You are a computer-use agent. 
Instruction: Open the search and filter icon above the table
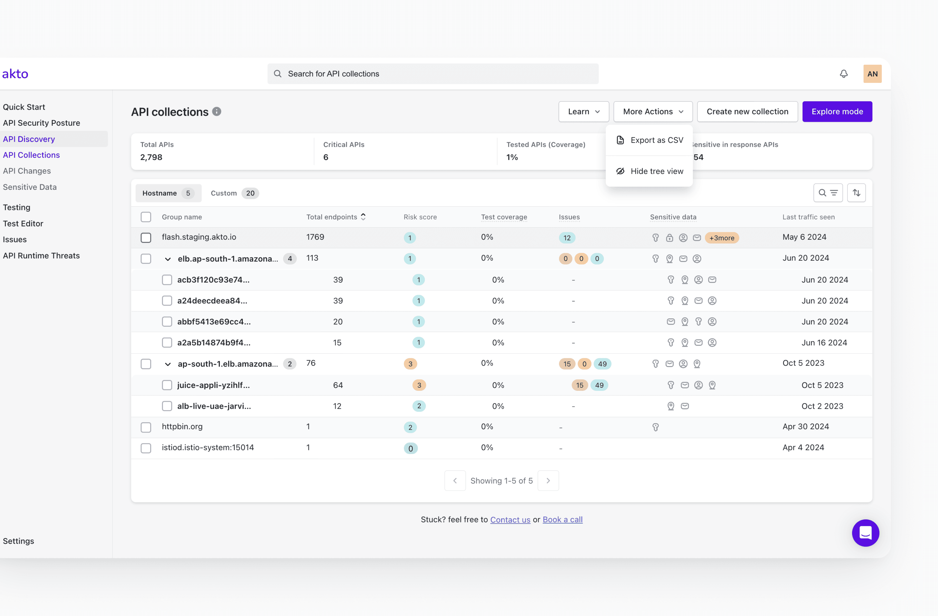[x=828, y=193]
